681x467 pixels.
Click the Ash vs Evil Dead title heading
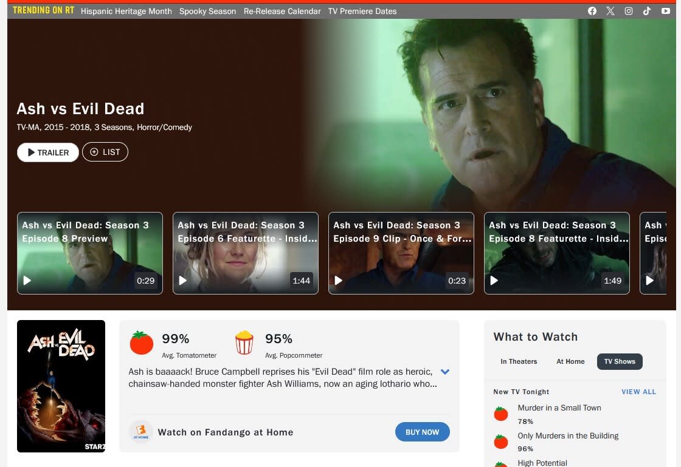pyautogui.click(x=80, y=109)
